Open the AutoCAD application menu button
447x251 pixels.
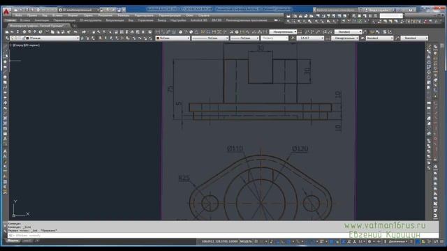6,11
